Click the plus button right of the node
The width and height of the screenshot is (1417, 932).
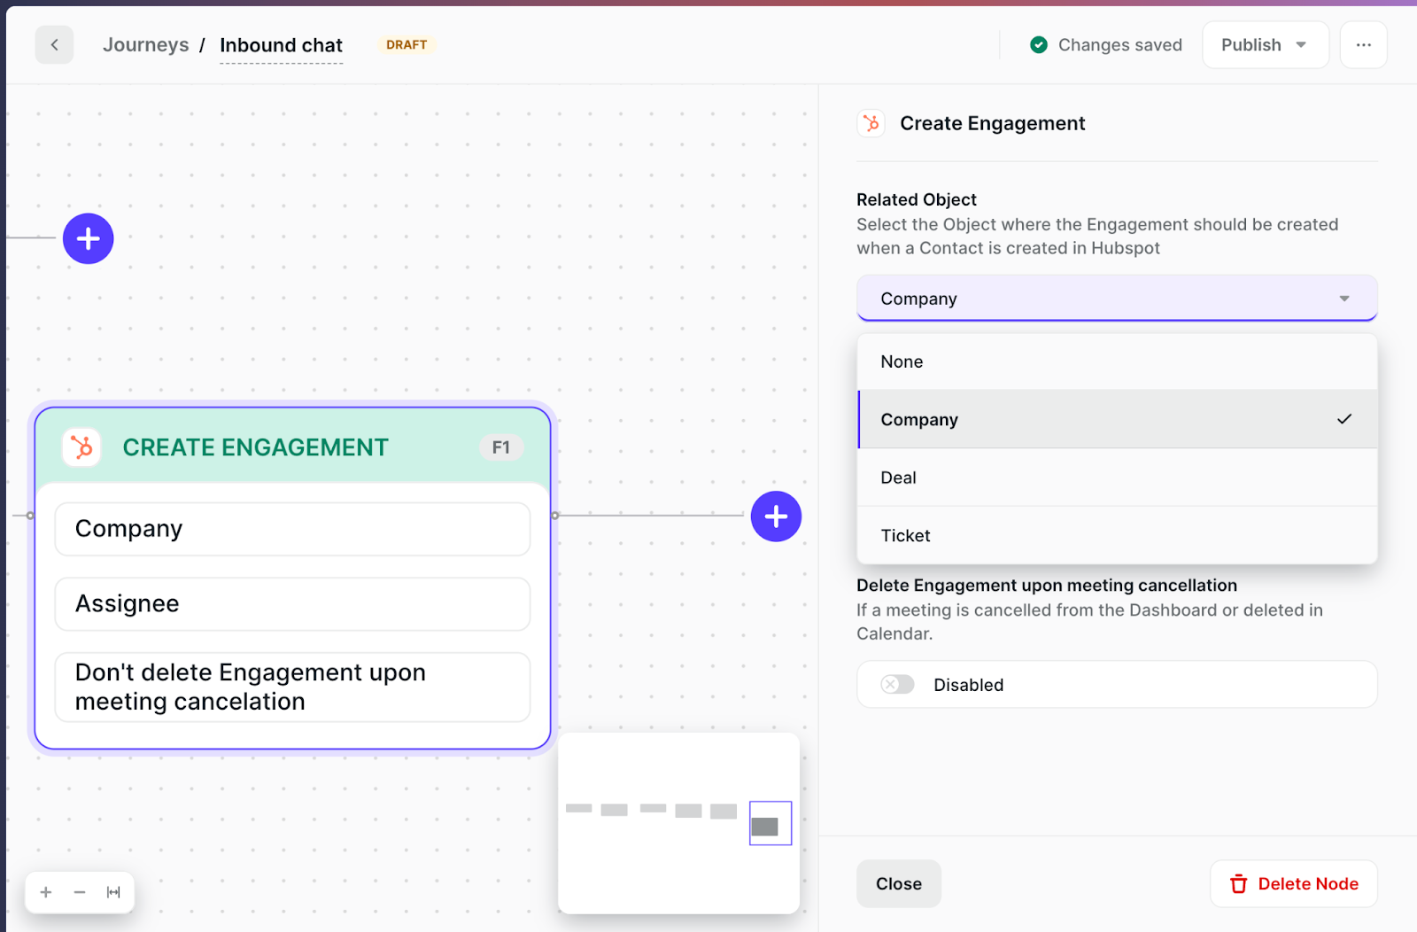click(x=776, y=516)
